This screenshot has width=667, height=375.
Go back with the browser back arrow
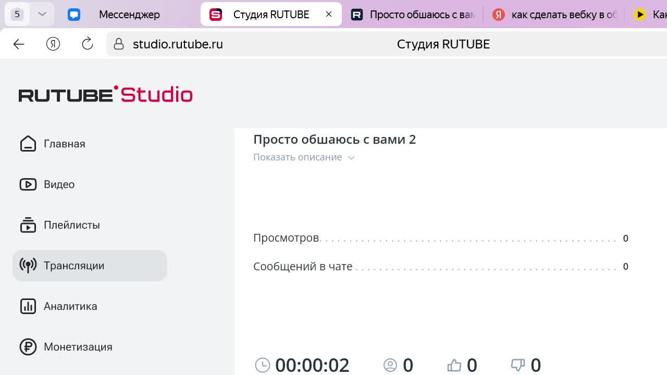[x=19, y=44]
